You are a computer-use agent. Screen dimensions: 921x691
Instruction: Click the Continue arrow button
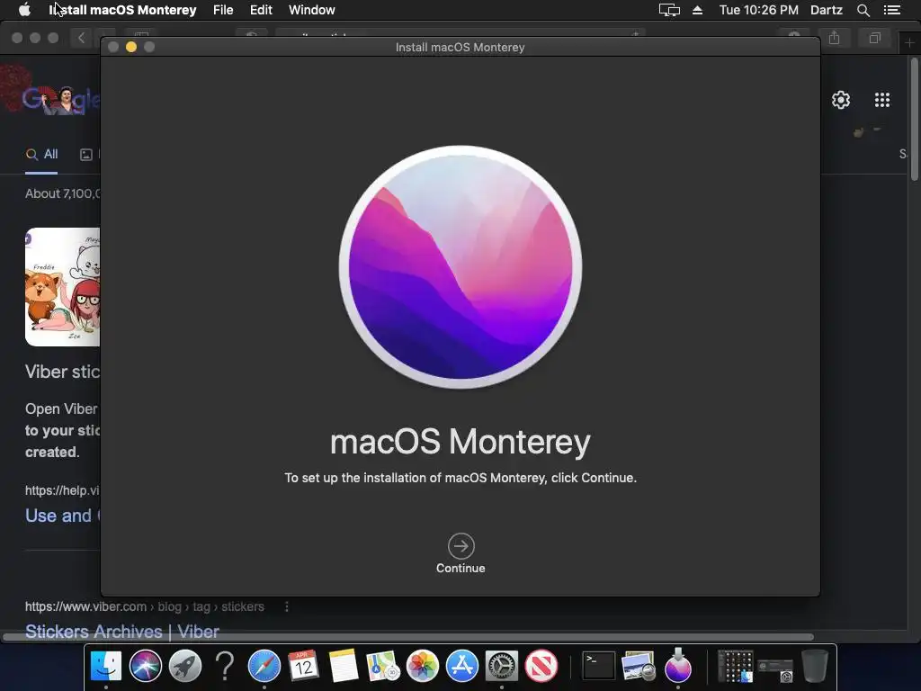(460, 546)
